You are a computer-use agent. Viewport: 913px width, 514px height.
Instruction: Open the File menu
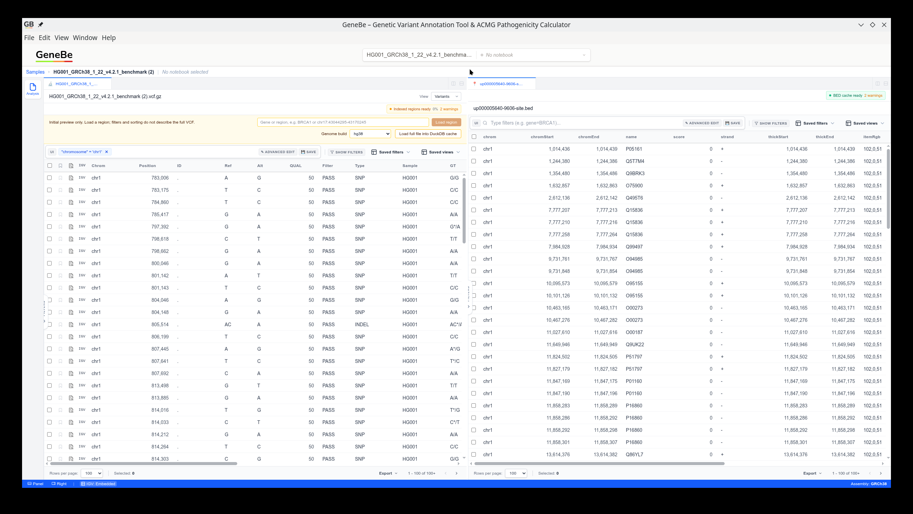point(29,38)
